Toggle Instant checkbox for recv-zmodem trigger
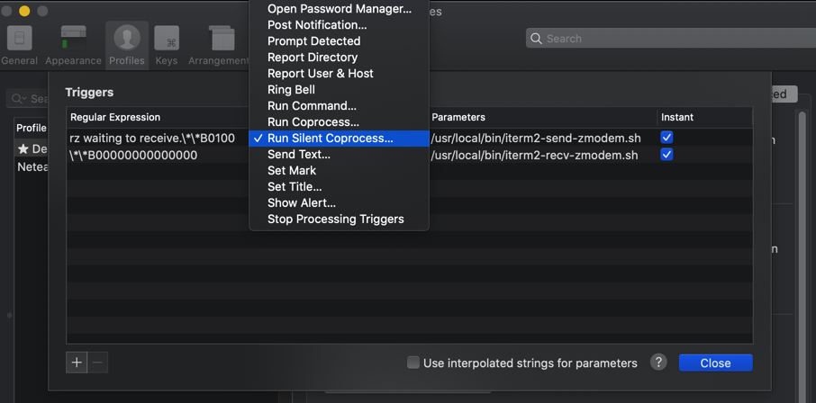 (666, 155)
